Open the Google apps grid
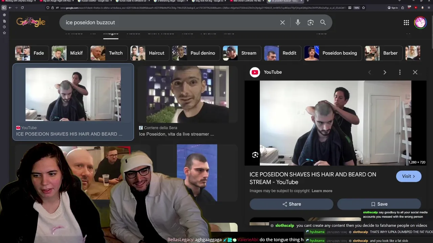 406,23
